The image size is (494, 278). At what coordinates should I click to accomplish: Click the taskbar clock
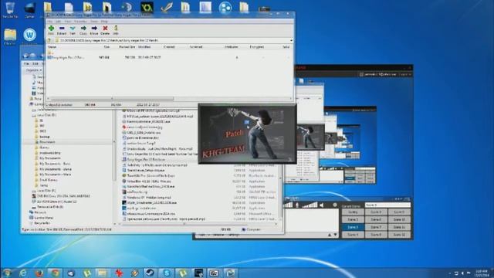(x=482, y=273)
